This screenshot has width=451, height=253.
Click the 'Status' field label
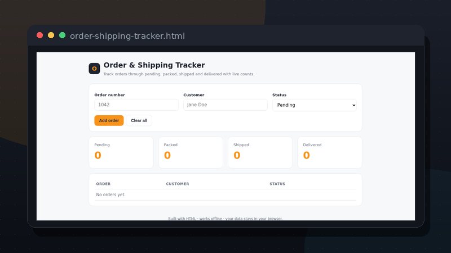(x=279, y=95)
